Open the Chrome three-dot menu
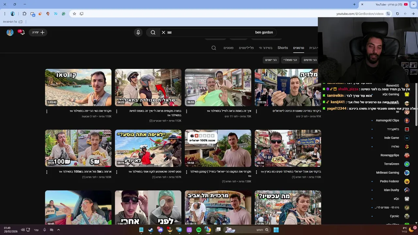 pos(5,14)
